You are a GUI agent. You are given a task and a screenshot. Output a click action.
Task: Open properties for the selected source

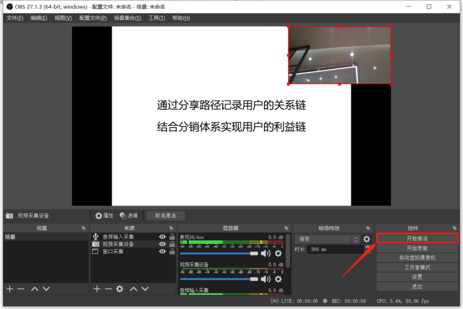(104, 216)
